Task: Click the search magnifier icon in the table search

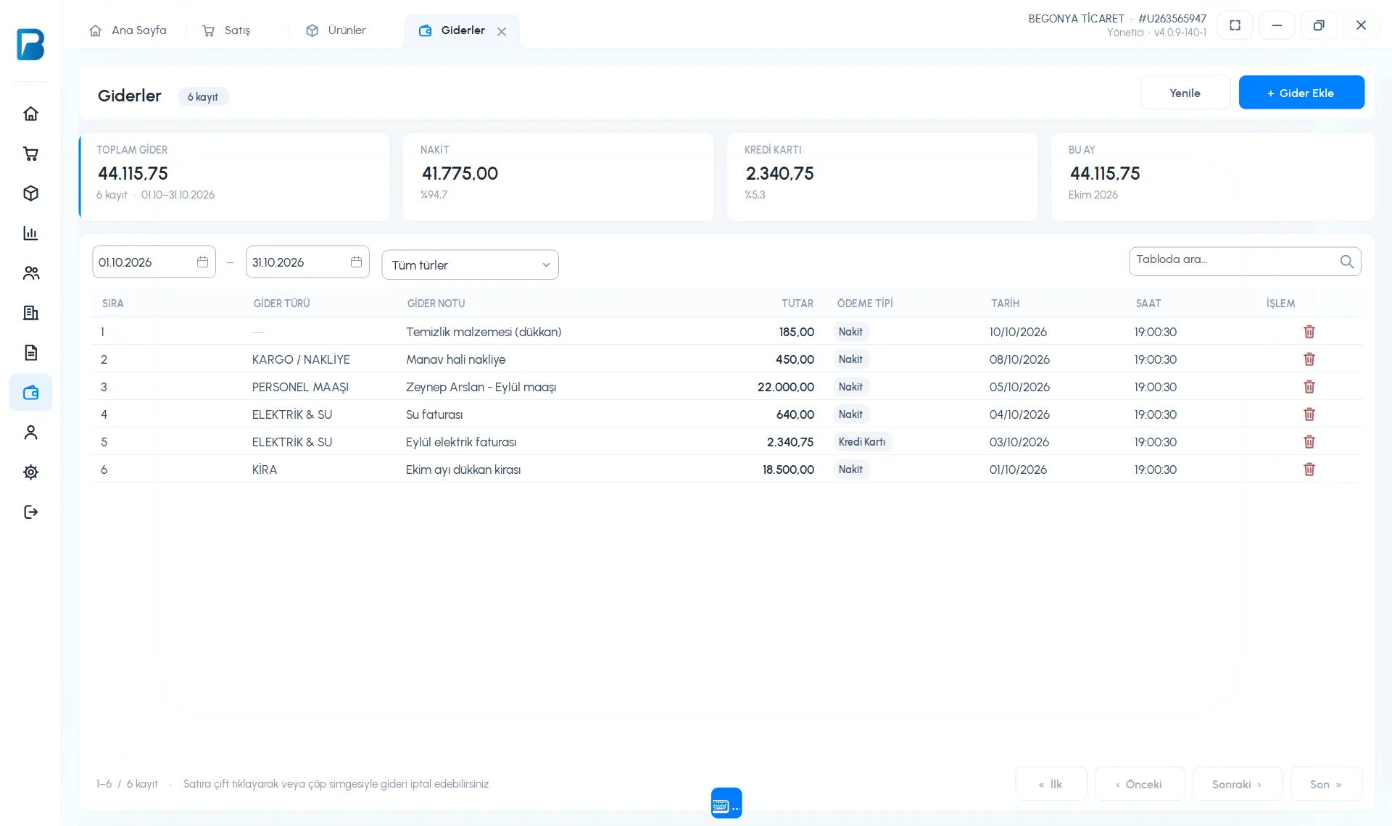Action: pos(1346,262)
